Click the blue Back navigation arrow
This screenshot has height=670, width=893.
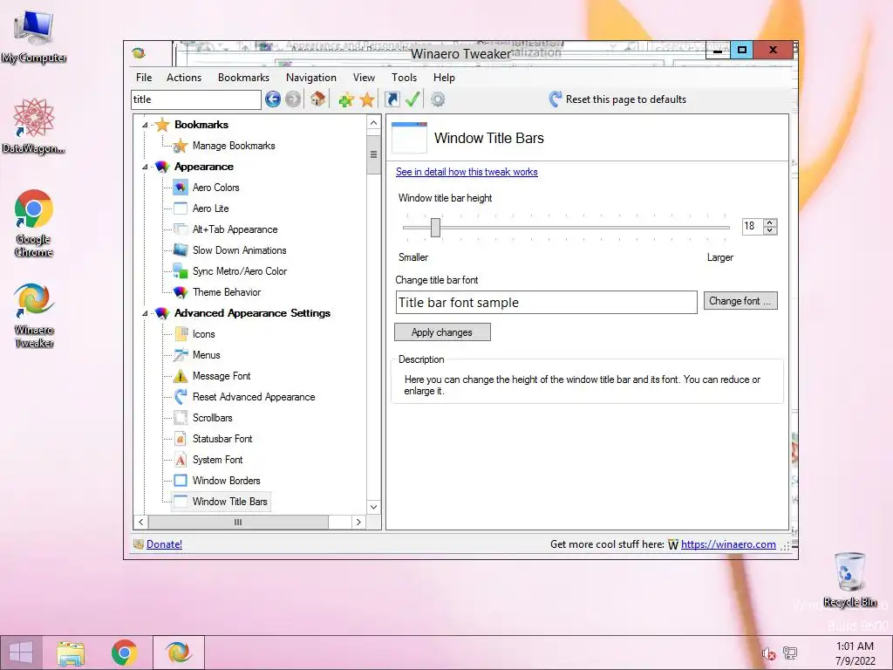click(273, 99)
